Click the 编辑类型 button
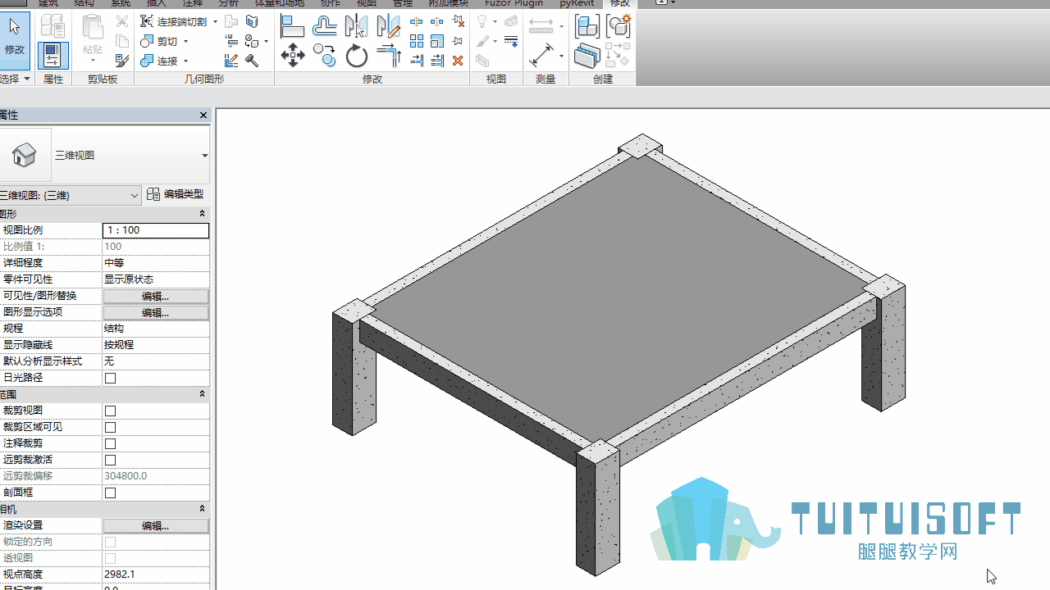This screenshot has width=1050, height=590. [176, 194]
